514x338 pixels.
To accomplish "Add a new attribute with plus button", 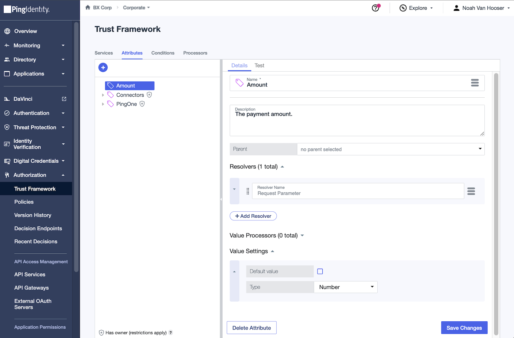I will pyautogui.click(x=103, y=67).
